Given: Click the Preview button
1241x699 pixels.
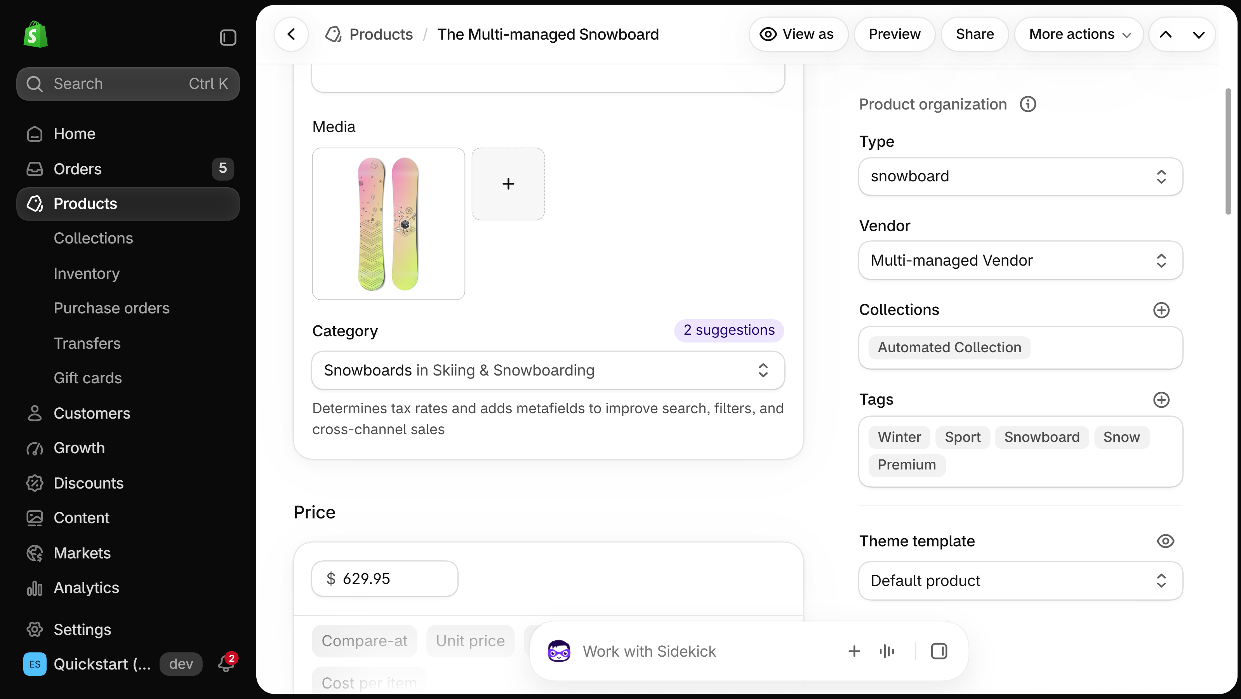Looking at the screenshot, I should click(894, 34).
